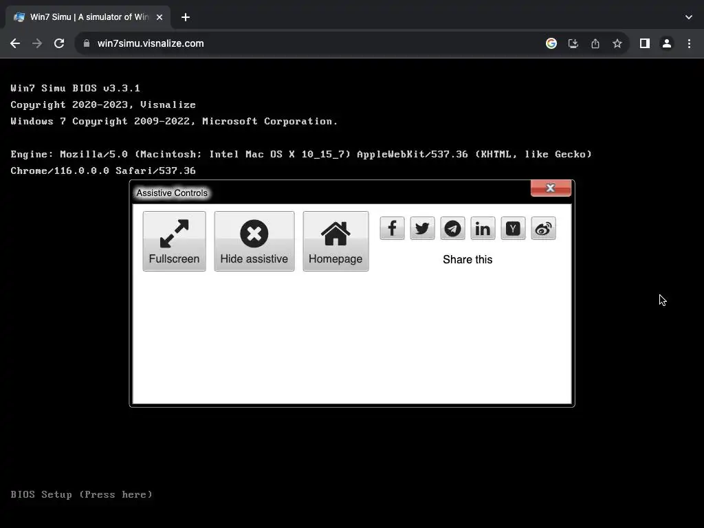The width and height of the screenshot is (704, 528).
Task: Share via Facebook icon
Action: [x=392, y=228]
